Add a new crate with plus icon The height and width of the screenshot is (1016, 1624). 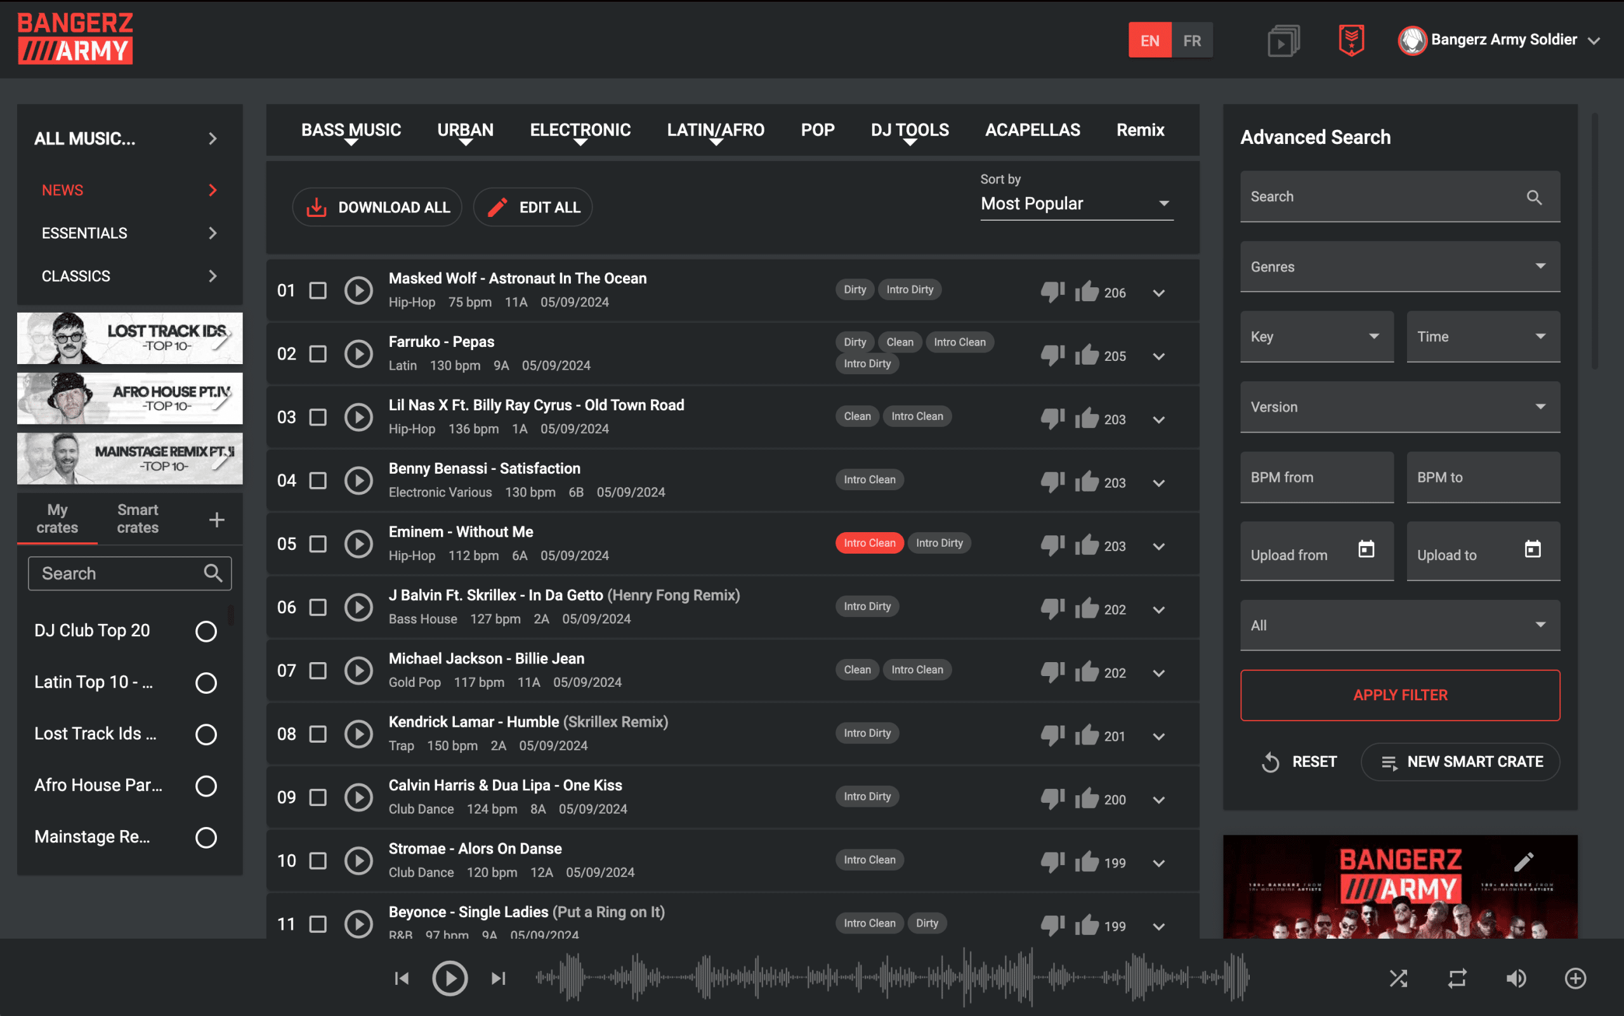click(216, 519)
